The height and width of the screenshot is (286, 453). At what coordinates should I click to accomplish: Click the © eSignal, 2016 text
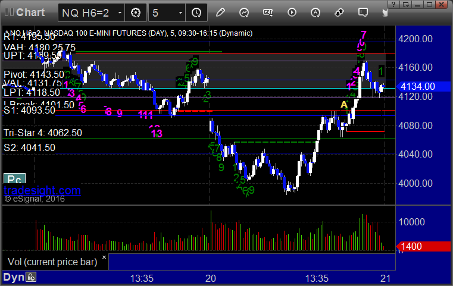click(35, 199)
